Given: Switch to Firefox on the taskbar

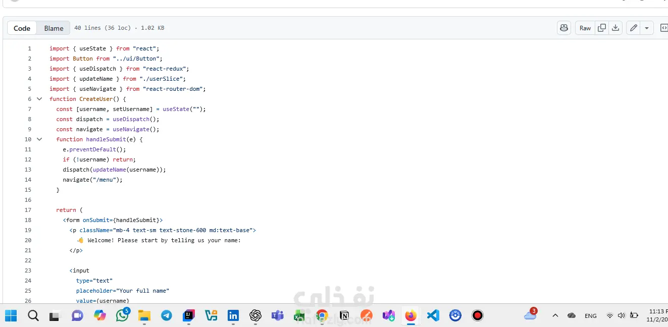Looking at the screenshot, I should coord(411,316).
